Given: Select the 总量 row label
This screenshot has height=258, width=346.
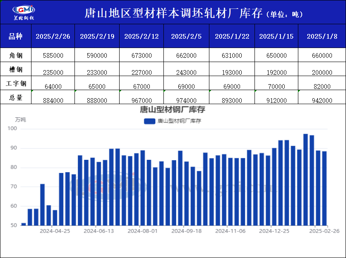Looking at the screenshot, I should [x=16, y=98].
